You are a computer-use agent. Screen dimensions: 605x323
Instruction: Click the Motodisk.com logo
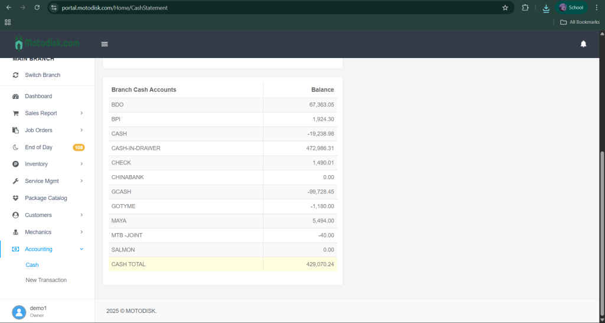coord(47,44)
